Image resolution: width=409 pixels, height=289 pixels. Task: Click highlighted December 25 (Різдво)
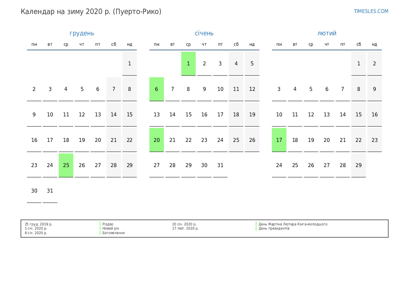coord(66,166)
